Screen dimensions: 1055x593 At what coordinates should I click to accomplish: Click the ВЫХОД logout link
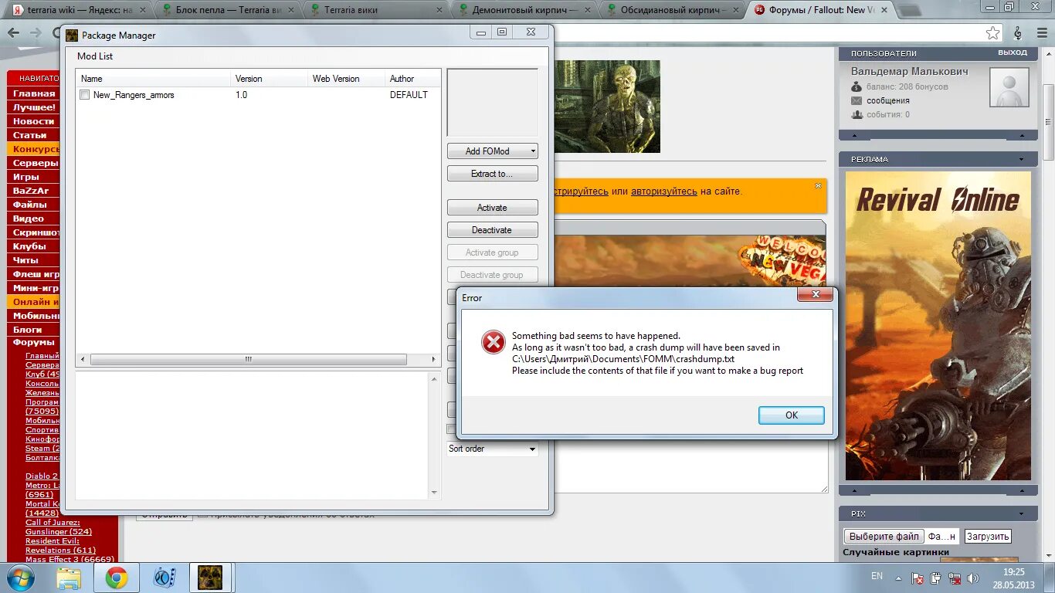click(1013, 53)
